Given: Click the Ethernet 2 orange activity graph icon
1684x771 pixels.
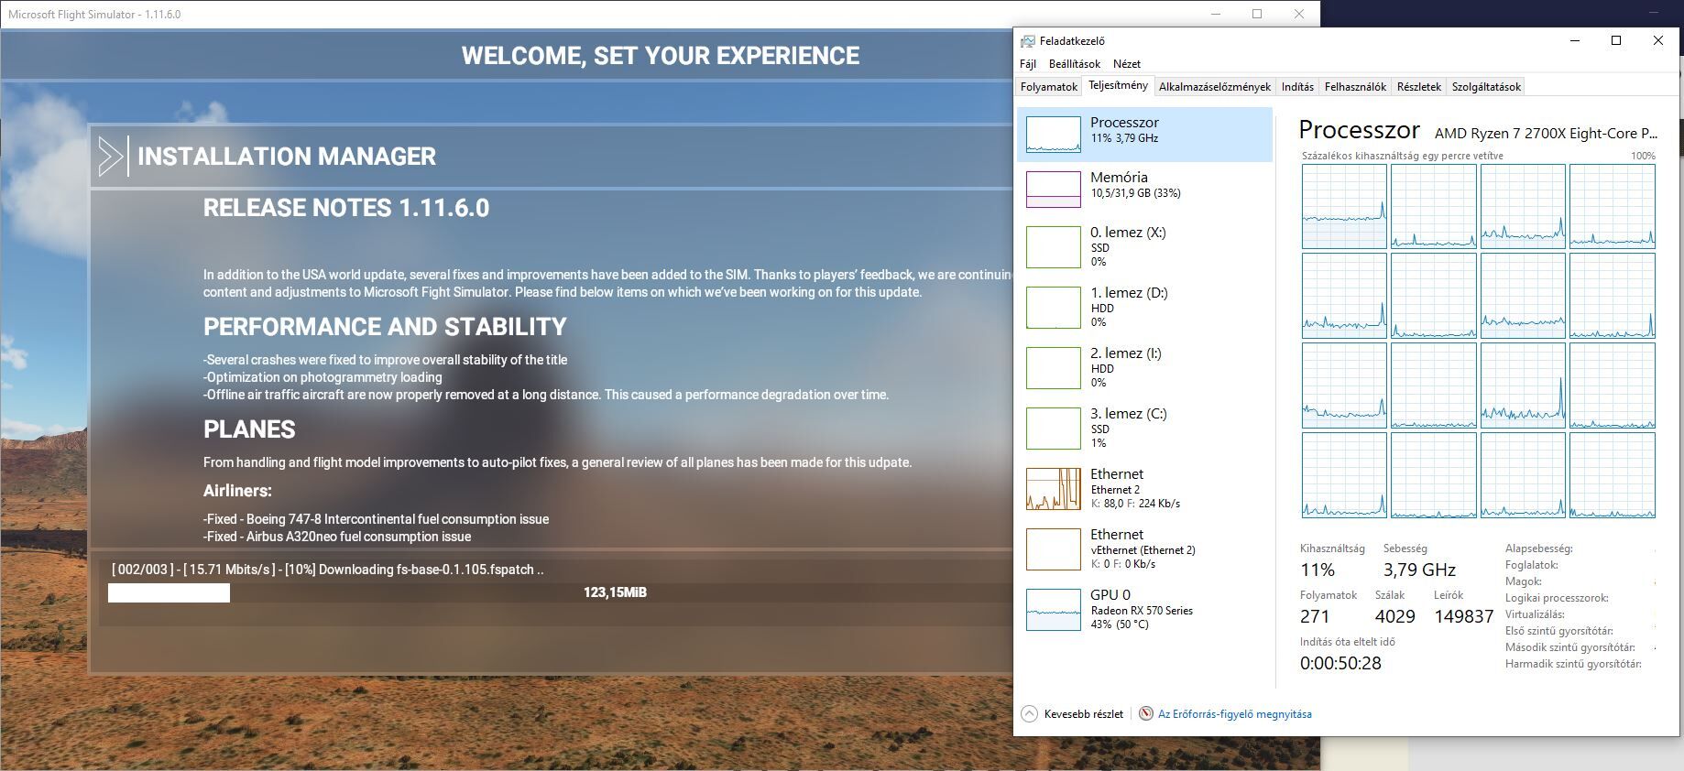Looking at the screenshot, I should [1054, 489].
